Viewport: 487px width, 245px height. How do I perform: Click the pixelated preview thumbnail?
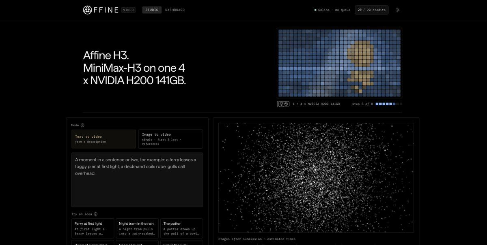pos(339,63)
